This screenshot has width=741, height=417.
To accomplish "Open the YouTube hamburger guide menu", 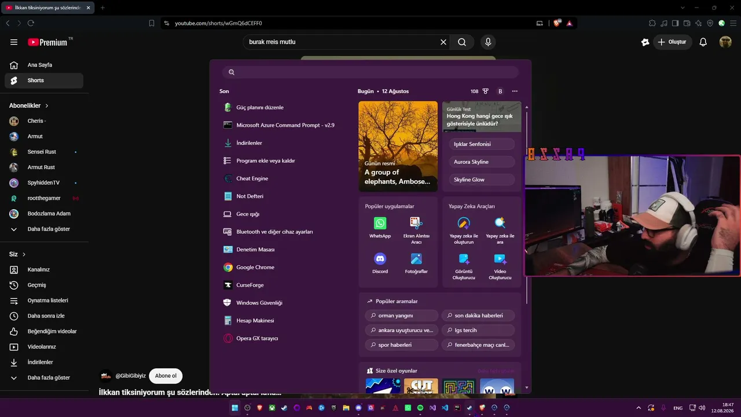I will click(x=14, y=42).
